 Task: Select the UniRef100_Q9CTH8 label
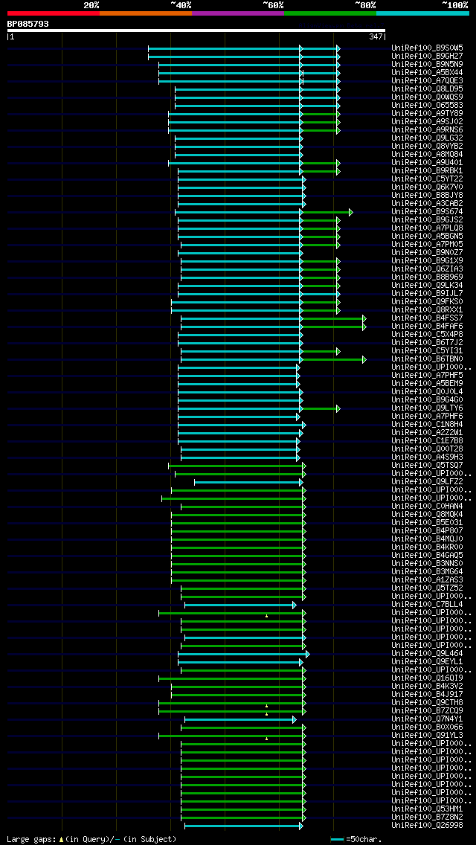click(427, 701)
